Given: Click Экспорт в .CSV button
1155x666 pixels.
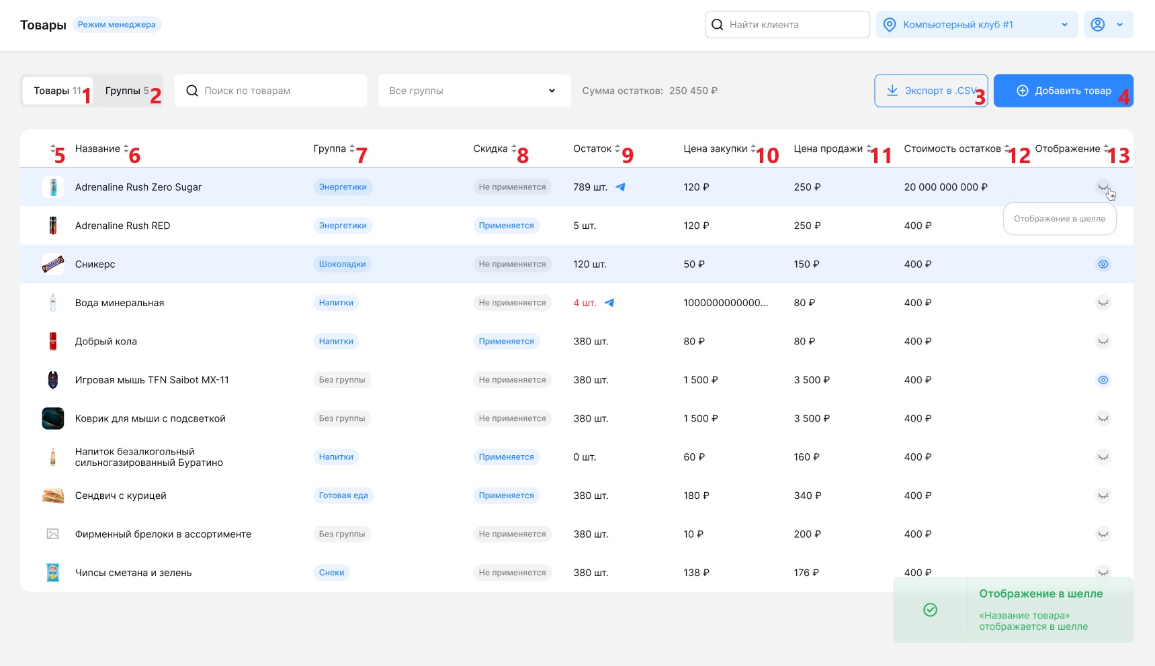Looking at the screenshot, I should (x=931, y=91).
